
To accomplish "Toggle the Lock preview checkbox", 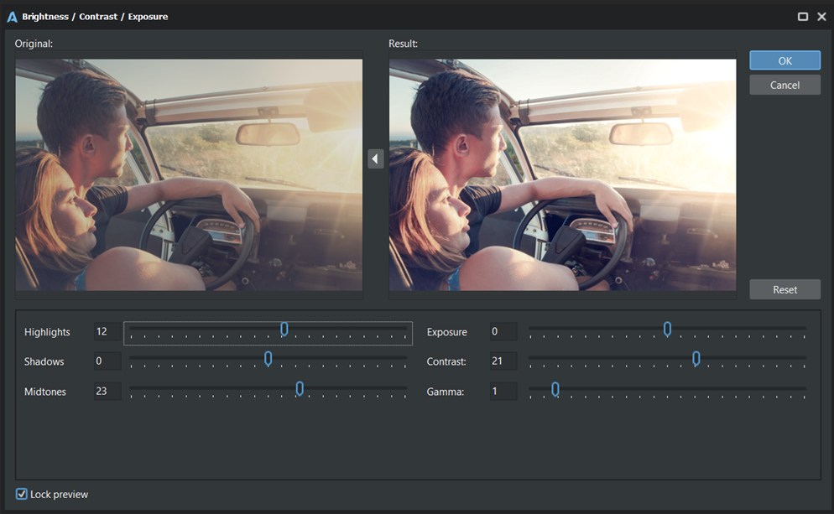I will coord(22,495).
